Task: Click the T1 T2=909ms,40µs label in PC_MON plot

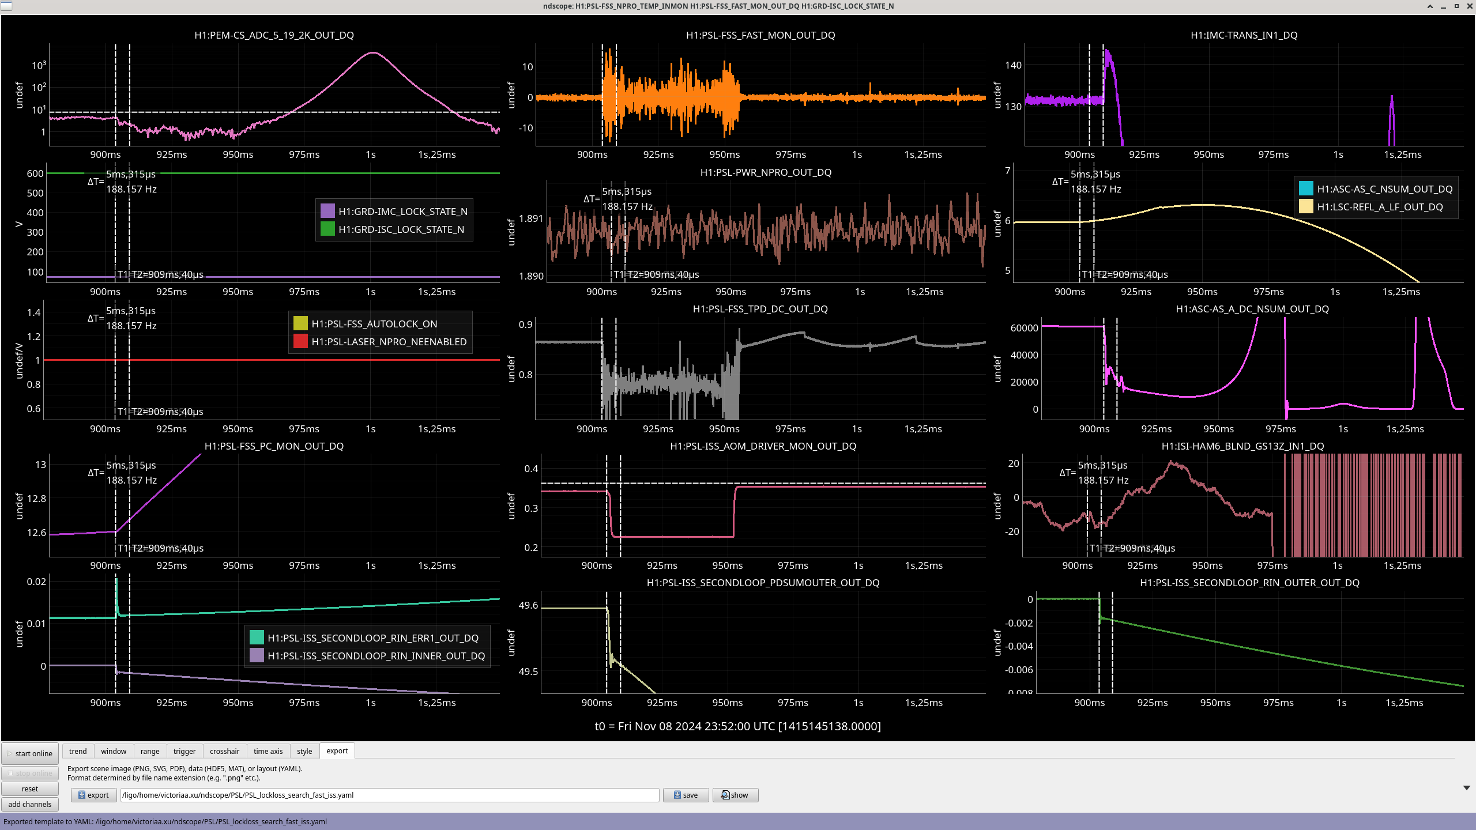Action: (160, 548)
